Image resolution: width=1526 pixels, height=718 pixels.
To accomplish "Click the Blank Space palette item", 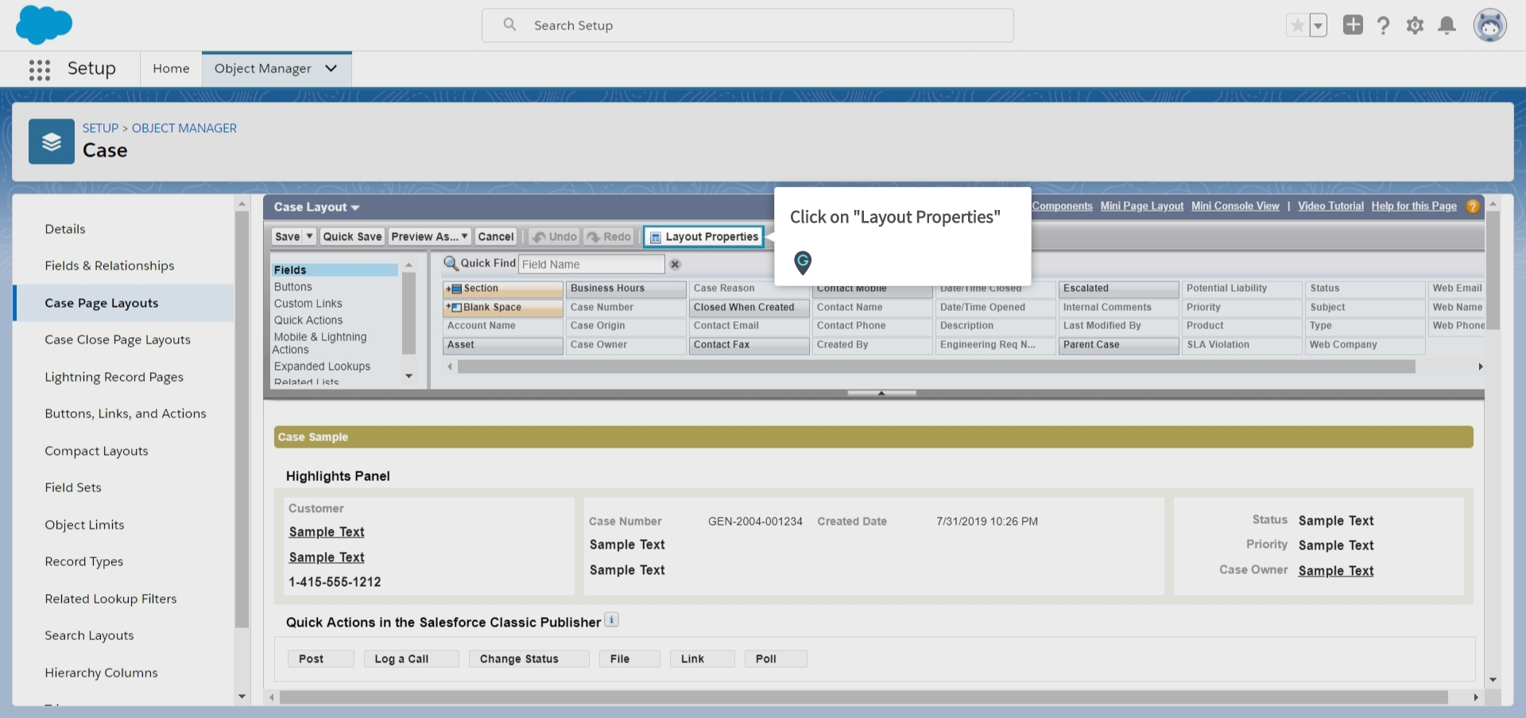I will pyautogui.click(x=502, y=308).
